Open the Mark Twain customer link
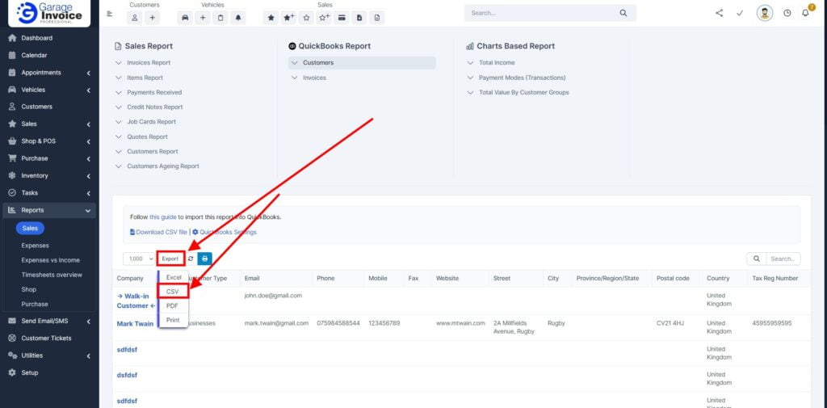The width and height of the screenshot is (827, 408). [135, 323]
